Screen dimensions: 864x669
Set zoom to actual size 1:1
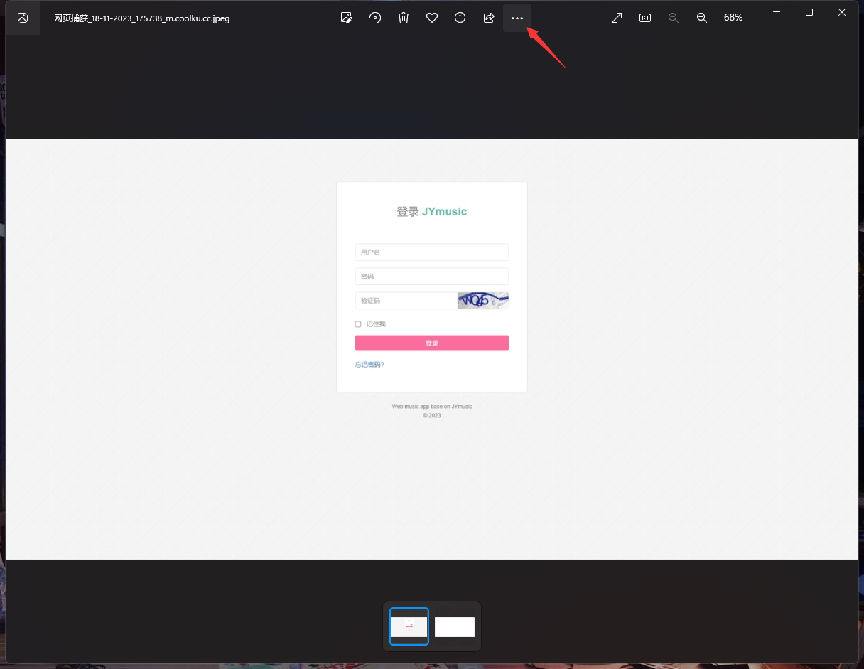pos(645,18)
